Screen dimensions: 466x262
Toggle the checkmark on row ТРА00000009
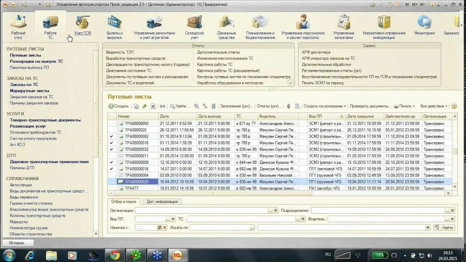pos(111,162)
